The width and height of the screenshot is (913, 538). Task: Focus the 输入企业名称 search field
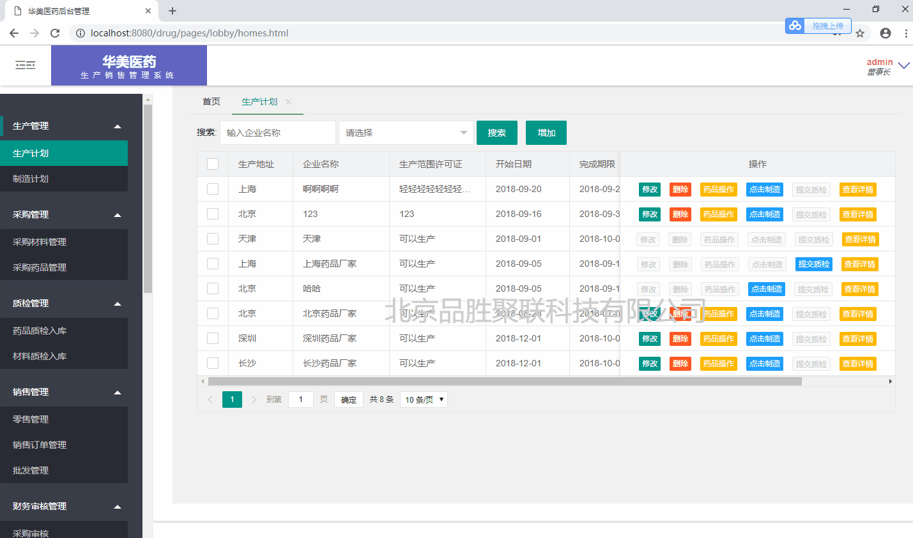pos(277,133)
